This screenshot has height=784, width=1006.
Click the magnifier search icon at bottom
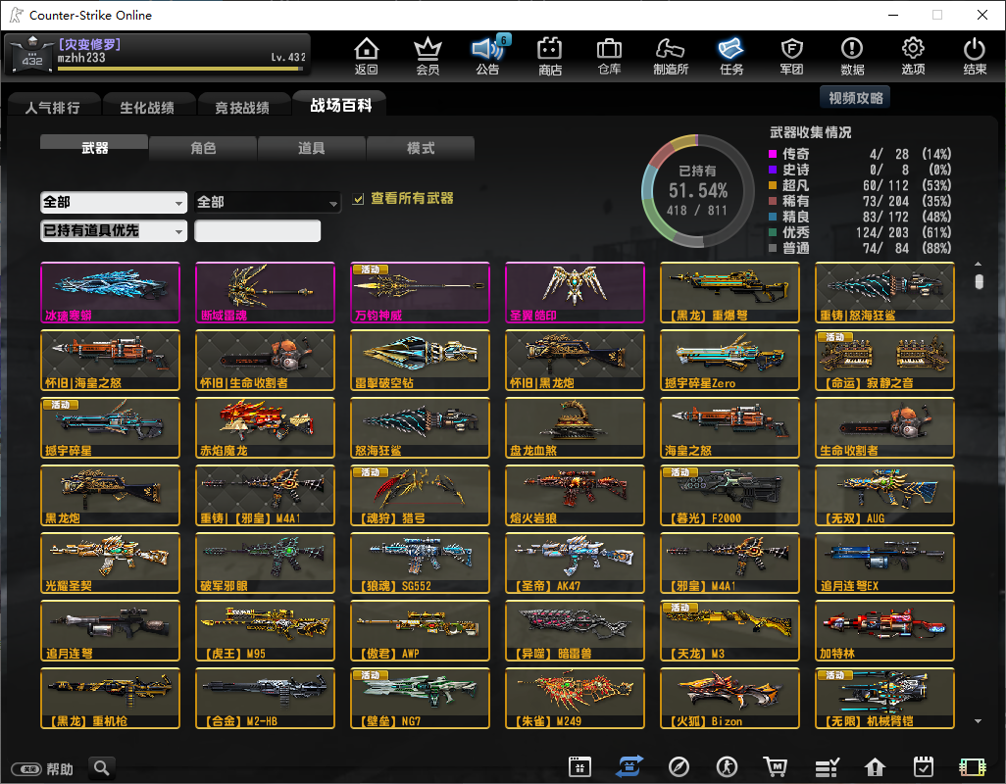tap(101, 768)
